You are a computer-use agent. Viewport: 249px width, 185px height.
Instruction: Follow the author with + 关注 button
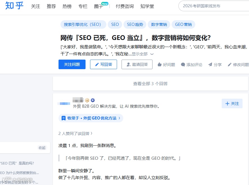(x=232, y=103)
